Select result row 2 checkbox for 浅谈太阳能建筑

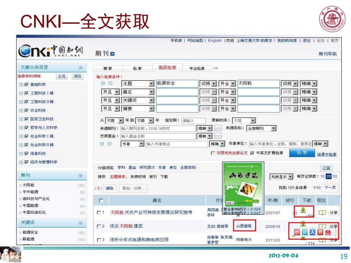pyautogui.click(x=99, y=226)
